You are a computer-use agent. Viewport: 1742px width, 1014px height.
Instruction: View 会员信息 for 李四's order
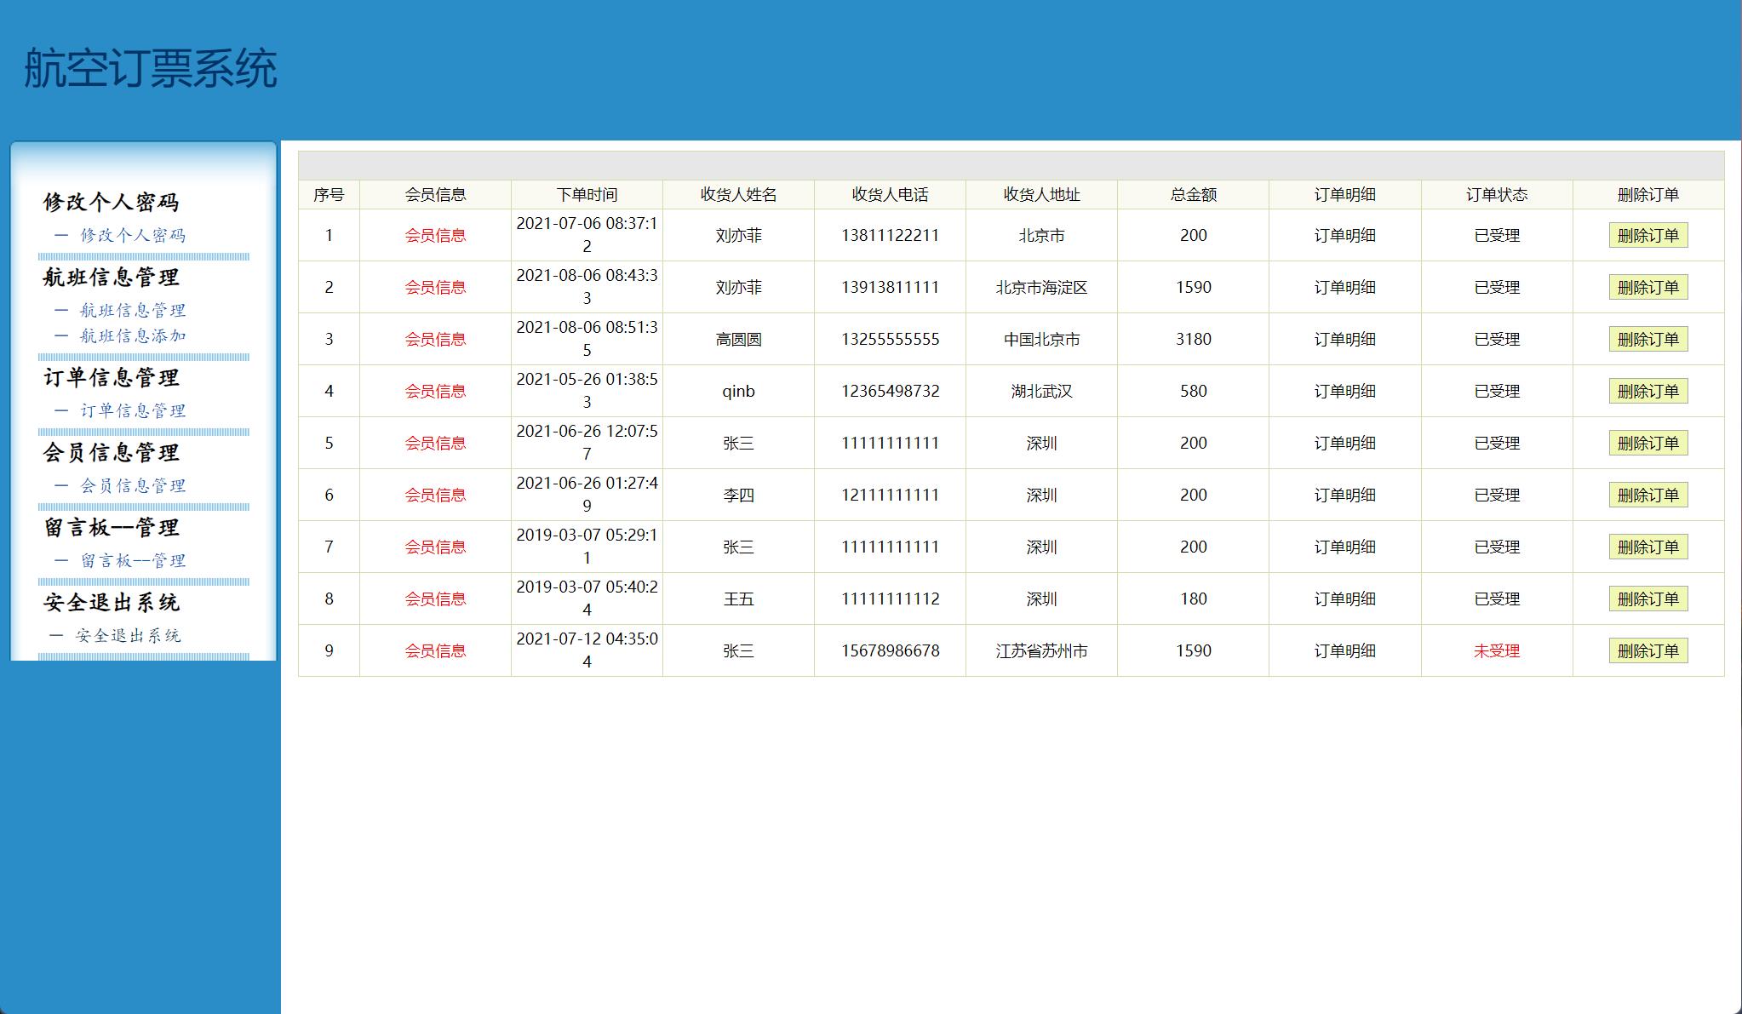(x=435, y=494)
